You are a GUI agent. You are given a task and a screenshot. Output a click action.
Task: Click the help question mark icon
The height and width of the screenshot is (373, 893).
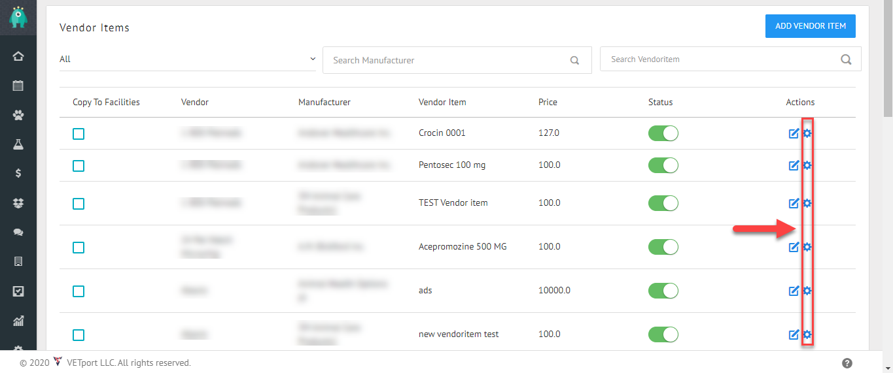pyautogui.click(x=847, y=363)
